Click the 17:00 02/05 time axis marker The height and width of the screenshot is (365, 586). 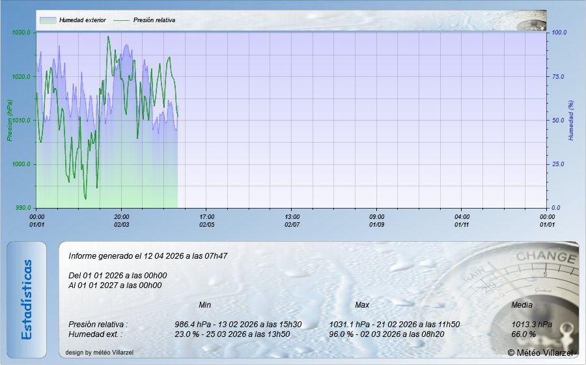tap(207, 220)
